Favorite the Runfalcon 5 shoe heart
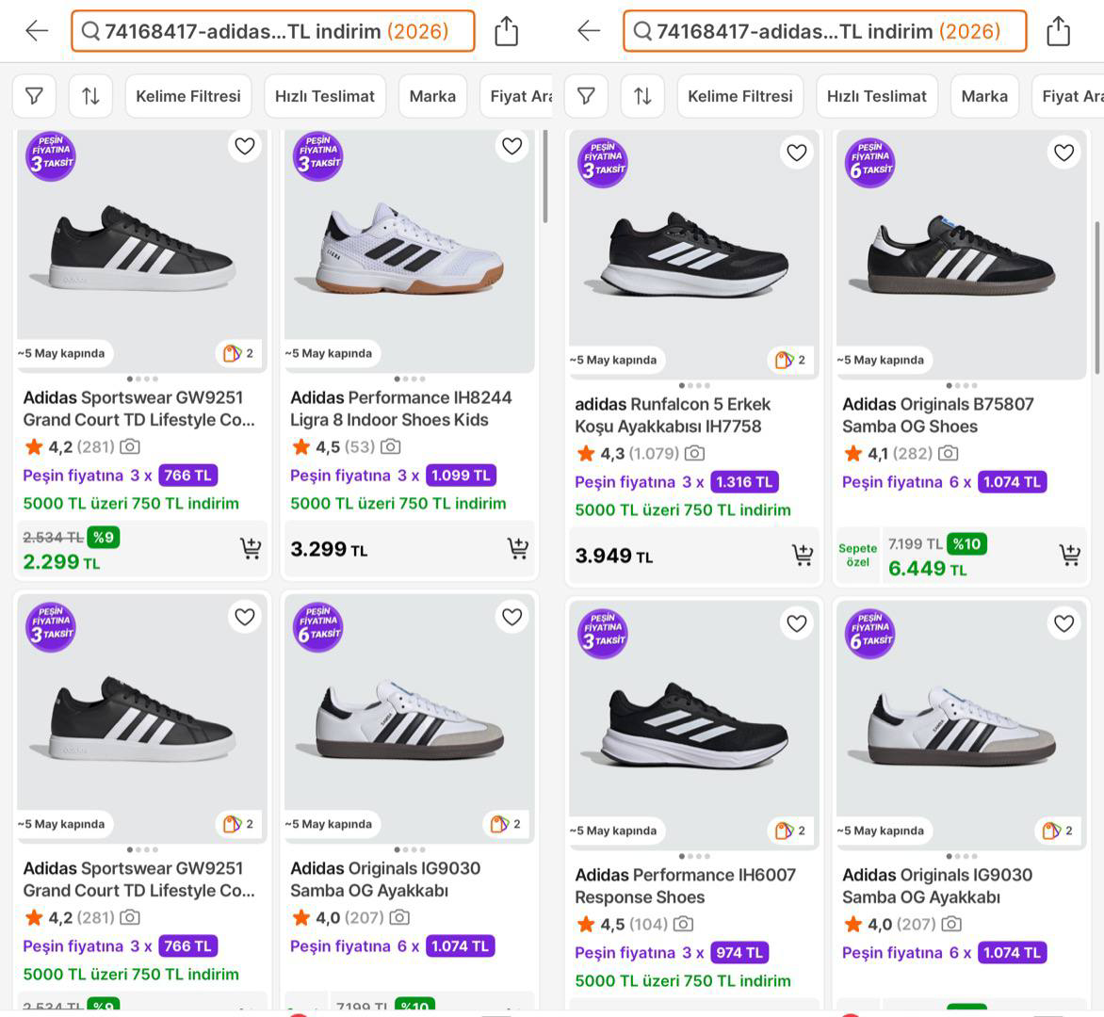 point(797,152)
